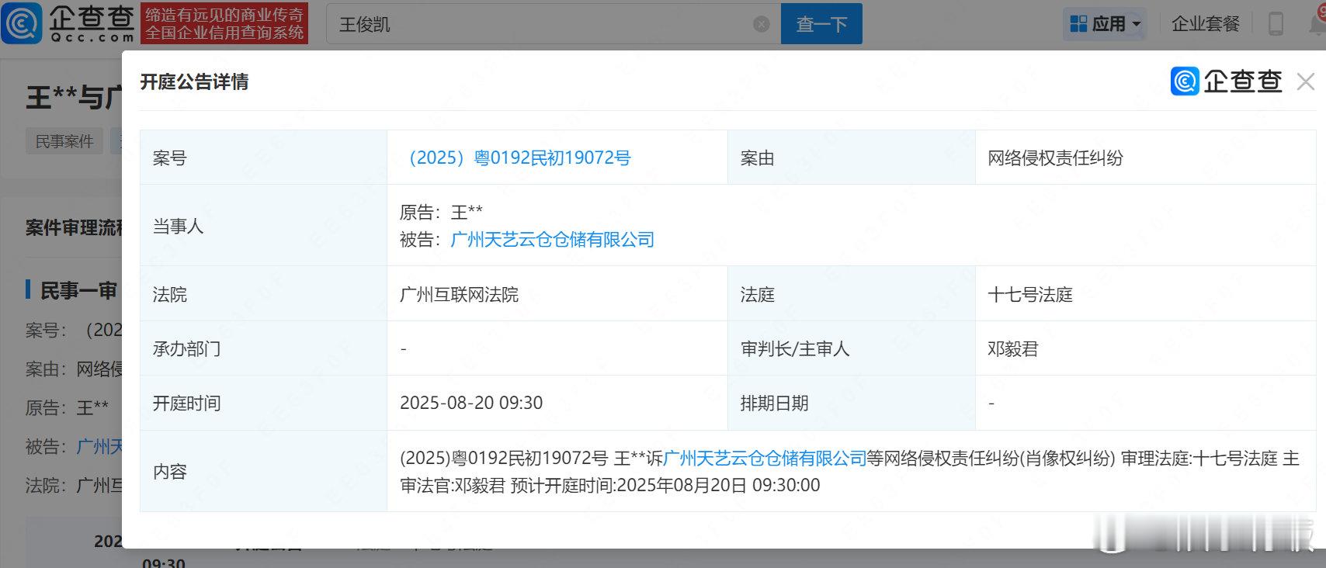
Task: Select the hearing time 2025-08-20 09:30
Action: 471,403
